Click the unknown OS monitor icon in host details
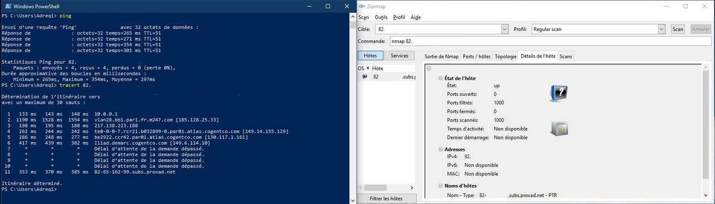This screenshot has width=715, height=204. coord(559,94)
